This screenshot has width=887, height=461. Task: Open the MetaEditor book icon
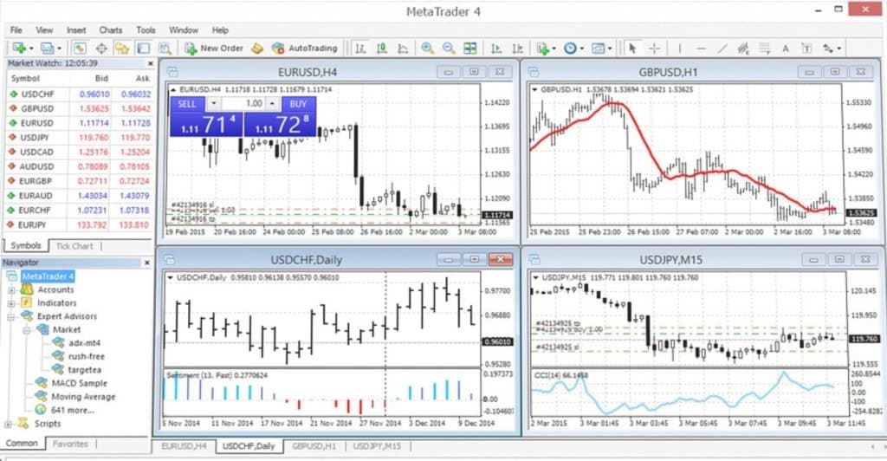tap(257, 48)
